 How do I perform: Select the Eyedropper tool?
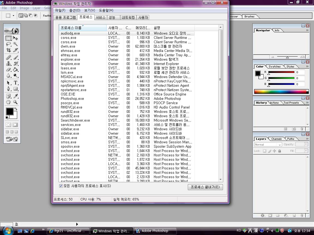point(16,96)
